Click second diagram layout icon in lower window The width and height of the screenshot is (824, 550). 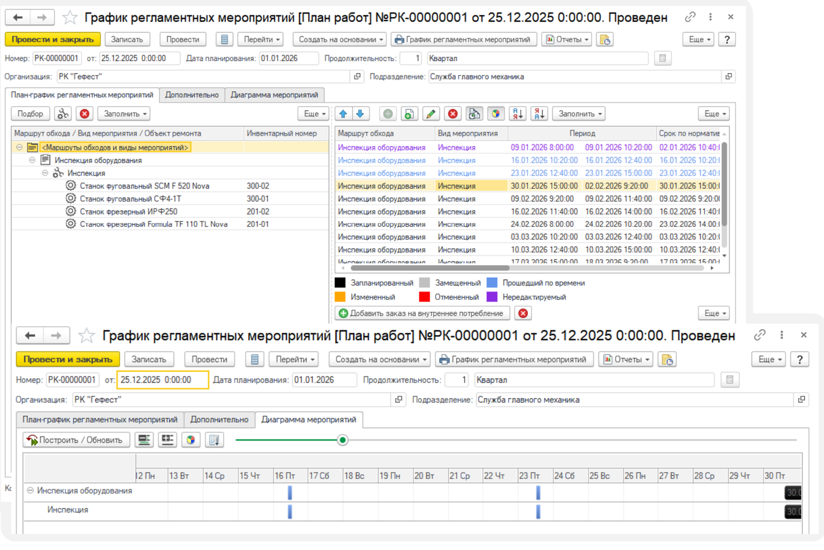(x=168, y=440)
